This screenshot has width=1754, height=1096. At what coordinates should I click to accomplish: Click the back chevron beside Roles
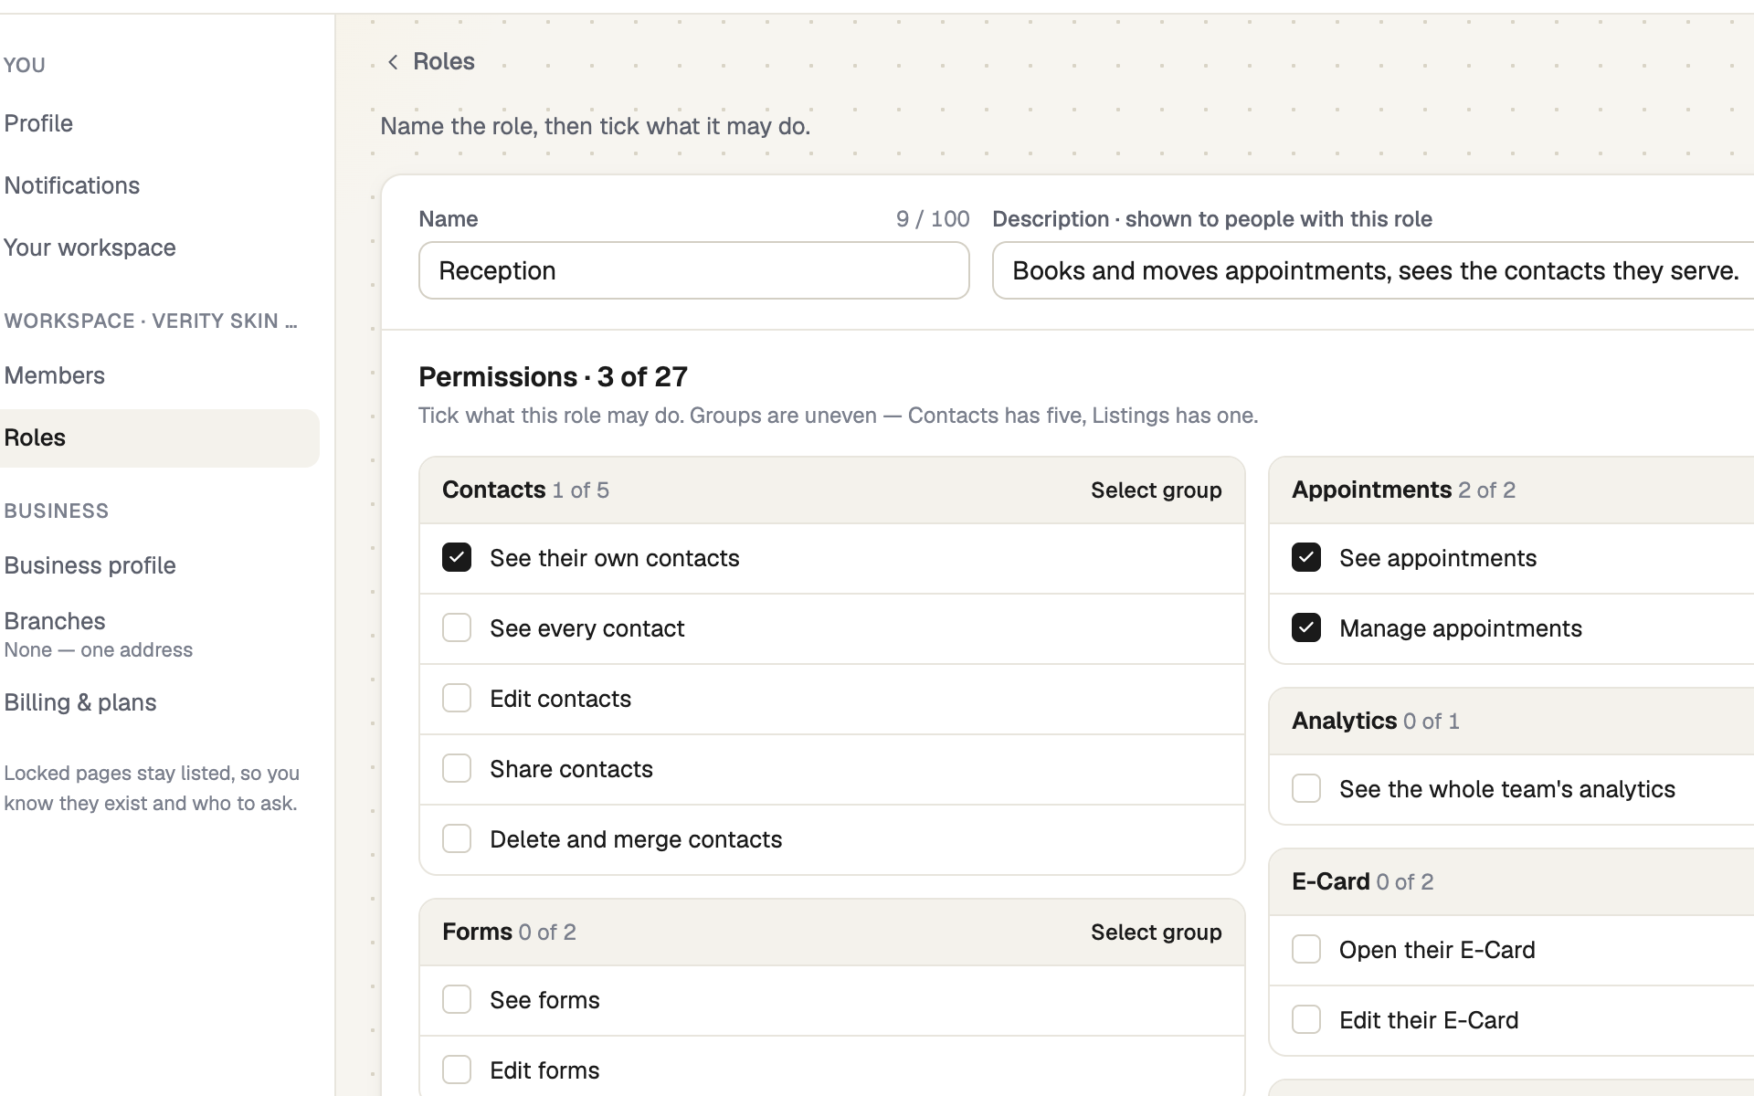coord(393,61)
